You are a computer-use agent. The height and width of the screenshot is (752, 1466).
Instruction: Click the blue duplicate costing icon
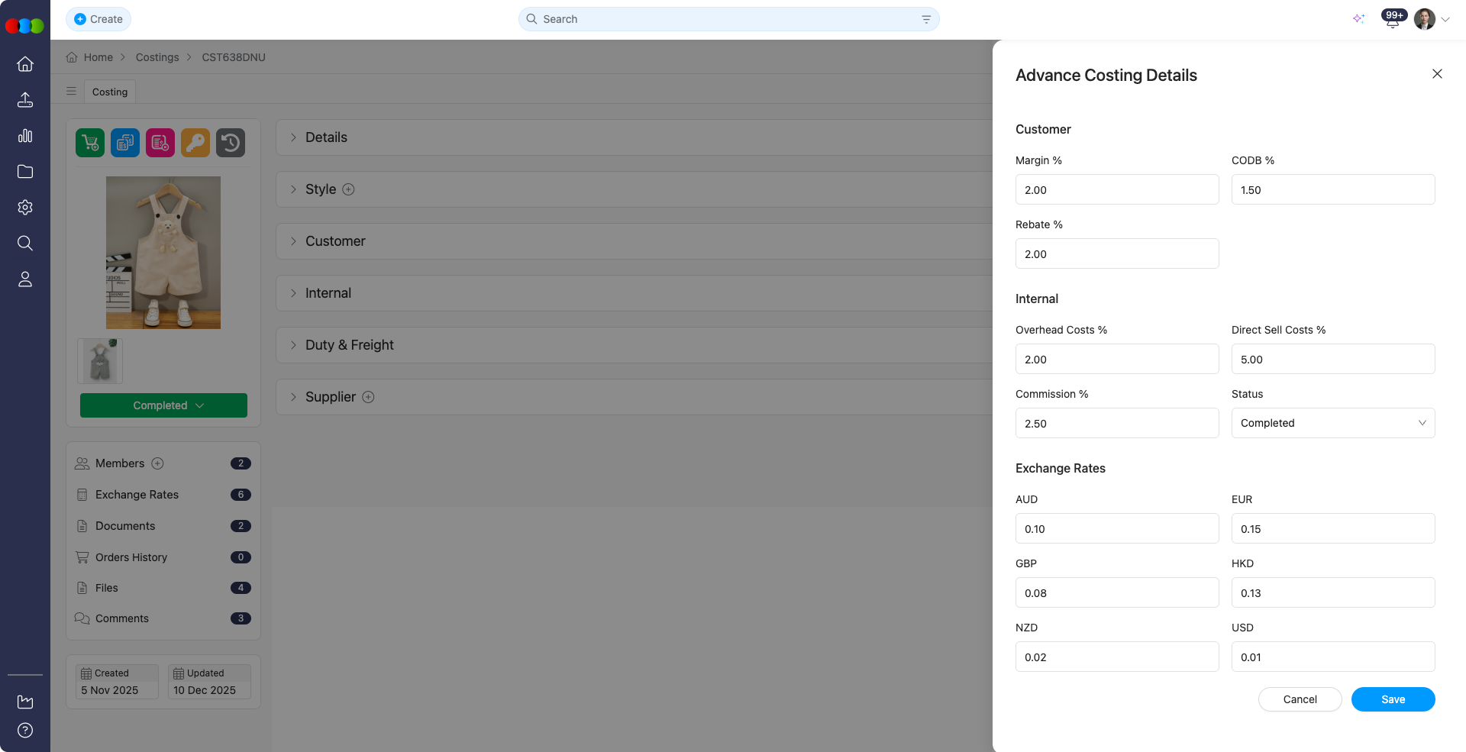point(124,142)
